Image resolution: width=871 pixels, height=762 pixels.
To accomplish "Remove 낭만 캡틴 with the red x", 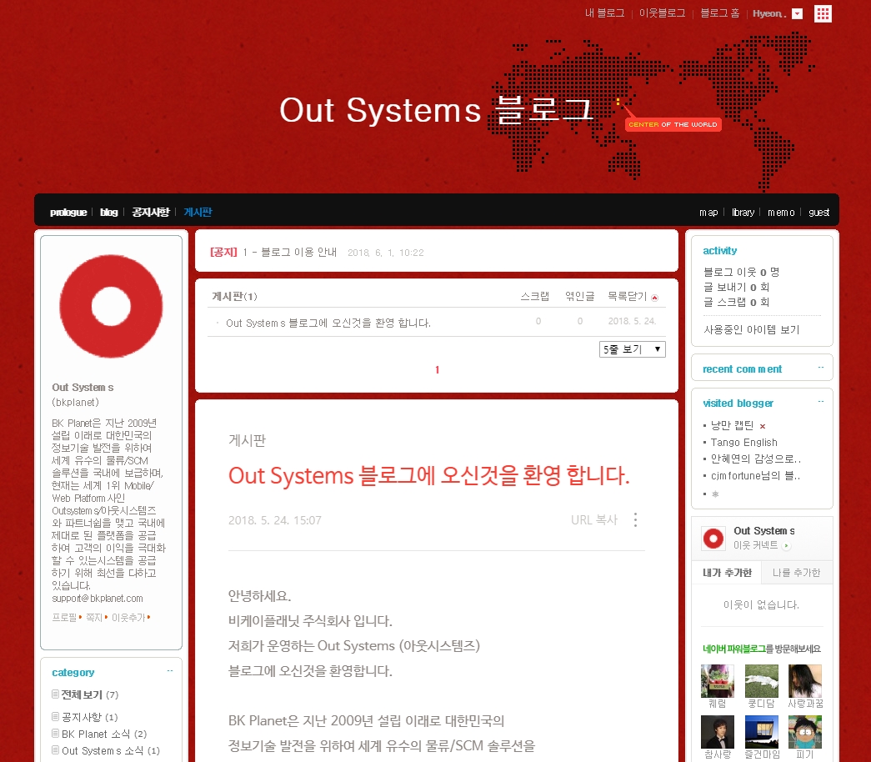I will tap(763, 426).
